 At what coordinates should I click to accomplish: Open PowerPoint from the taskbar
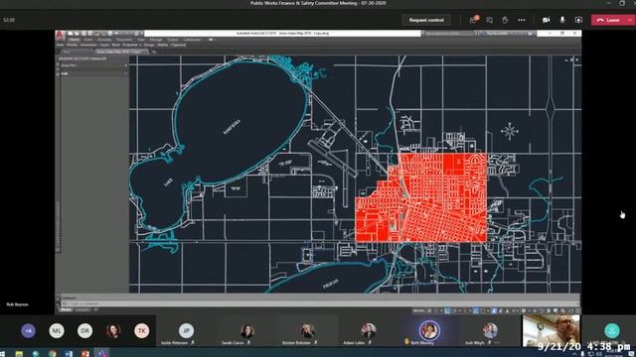coord(85,354)
